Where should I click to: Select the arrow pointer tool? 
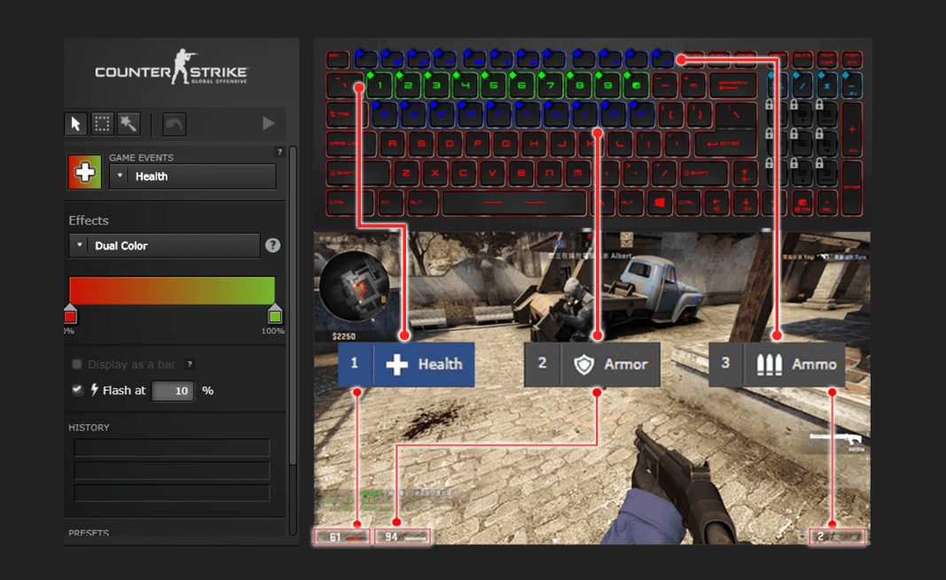pos(76,124)
